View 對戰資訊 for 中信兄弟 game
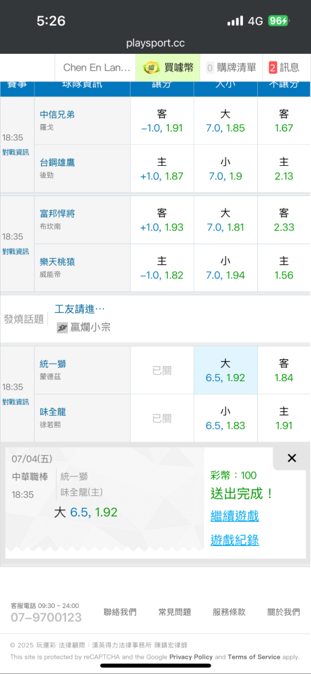The image size is (311, 674). click(16, 152)
